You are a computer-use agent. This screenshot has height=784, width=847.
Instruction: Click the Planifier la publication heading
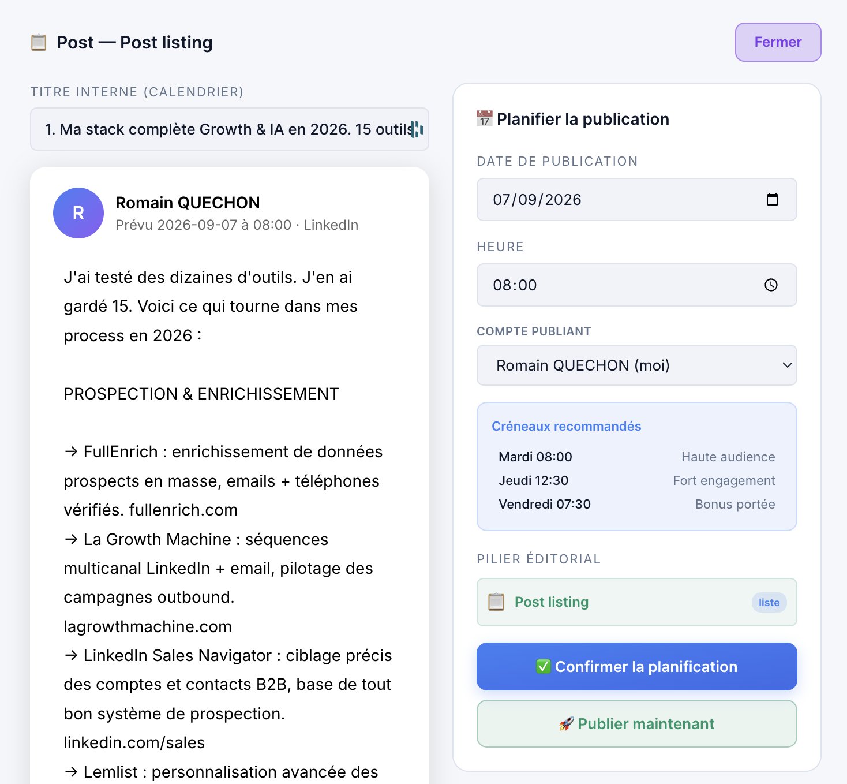583,119
